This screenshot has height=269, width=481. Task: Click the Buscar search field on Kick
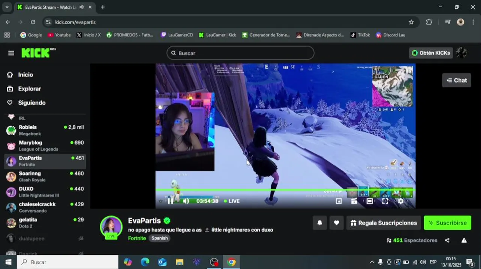click(240, 53)
